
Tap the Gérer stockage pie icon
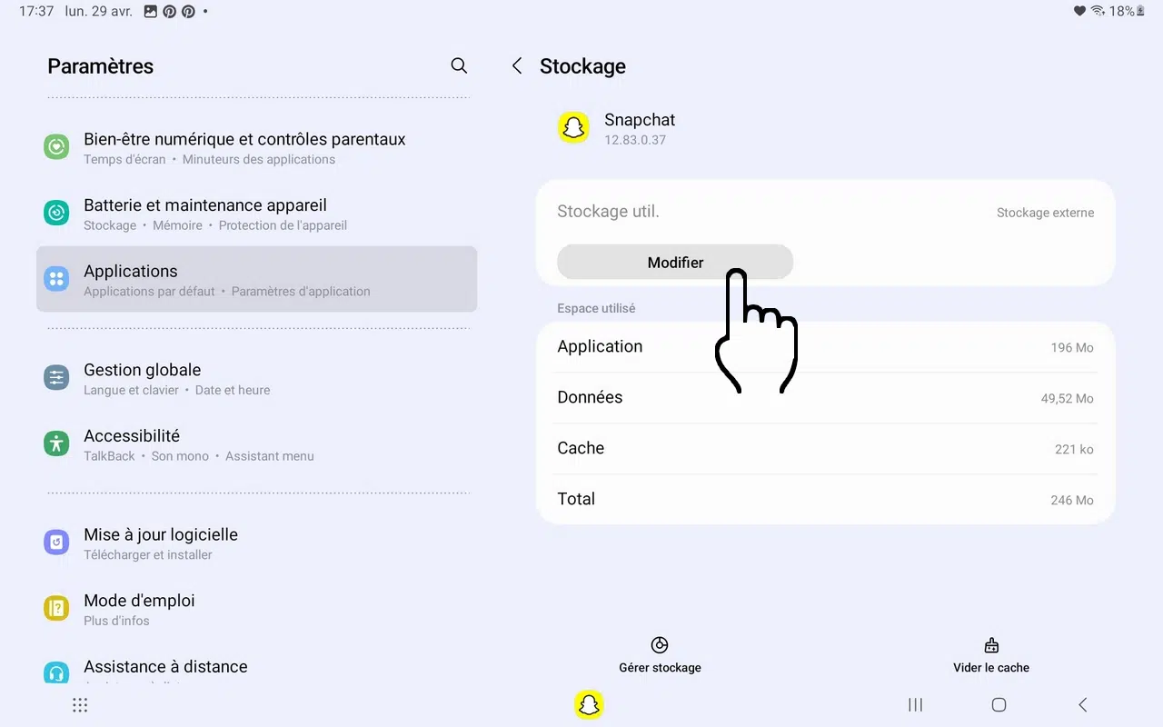point(660,645)
